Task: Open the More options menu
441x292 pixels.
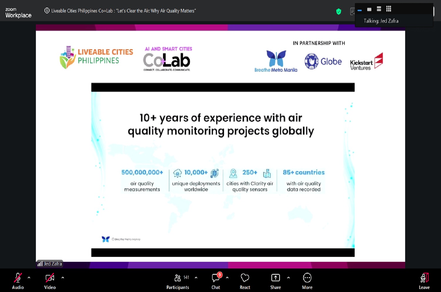Action: click(307, 281)
